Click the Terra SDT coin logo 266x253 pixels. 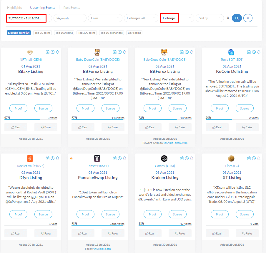click(231, 52)
